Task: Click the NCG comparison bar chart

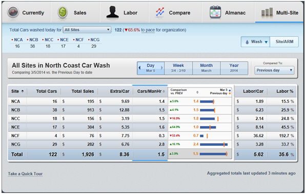Action: [x=214, y=144]
